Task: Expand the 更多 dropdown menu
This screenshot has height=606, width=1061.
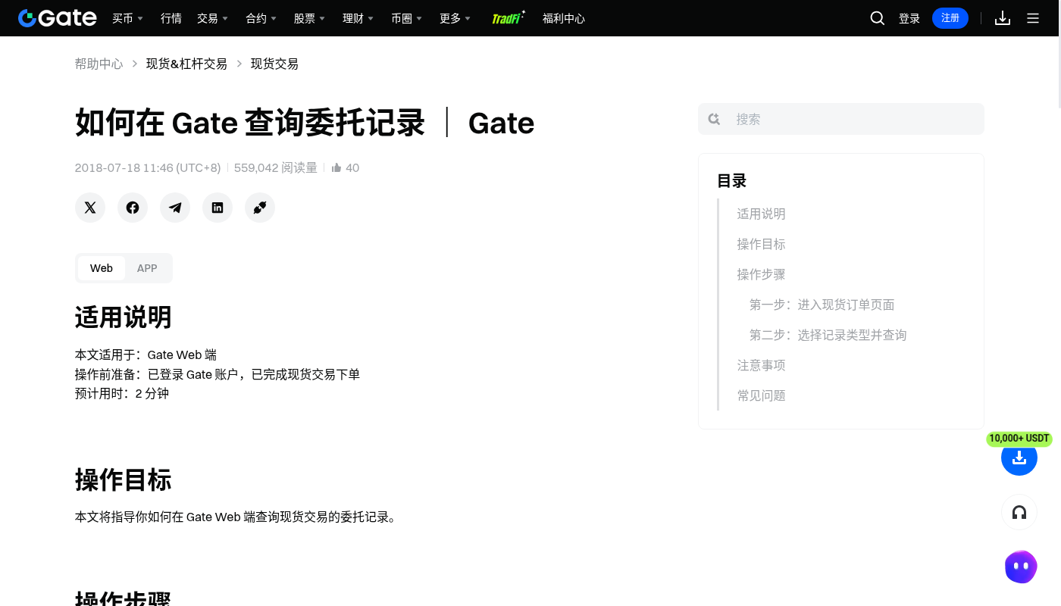Action: (x=455, y=18)
